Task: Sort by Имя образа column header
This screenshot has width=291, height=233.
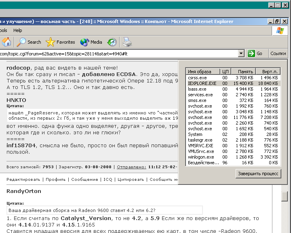Action: coord(202,72)
